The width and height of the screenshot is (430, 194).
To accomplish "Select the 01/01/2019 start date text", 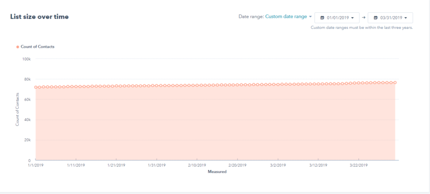I will (x=338, y=18).
